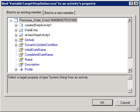Open the context help question button
This screenshot has height=112, width=140.
(131, 4)
